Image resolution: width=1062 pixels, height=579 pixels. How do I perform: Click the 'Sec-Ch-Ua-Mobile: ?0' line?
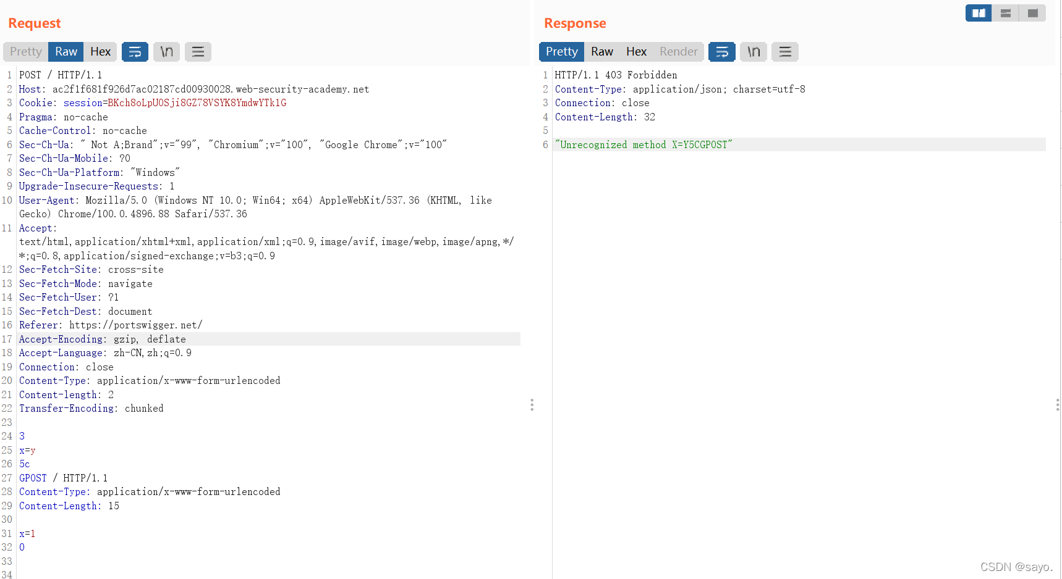75,159
